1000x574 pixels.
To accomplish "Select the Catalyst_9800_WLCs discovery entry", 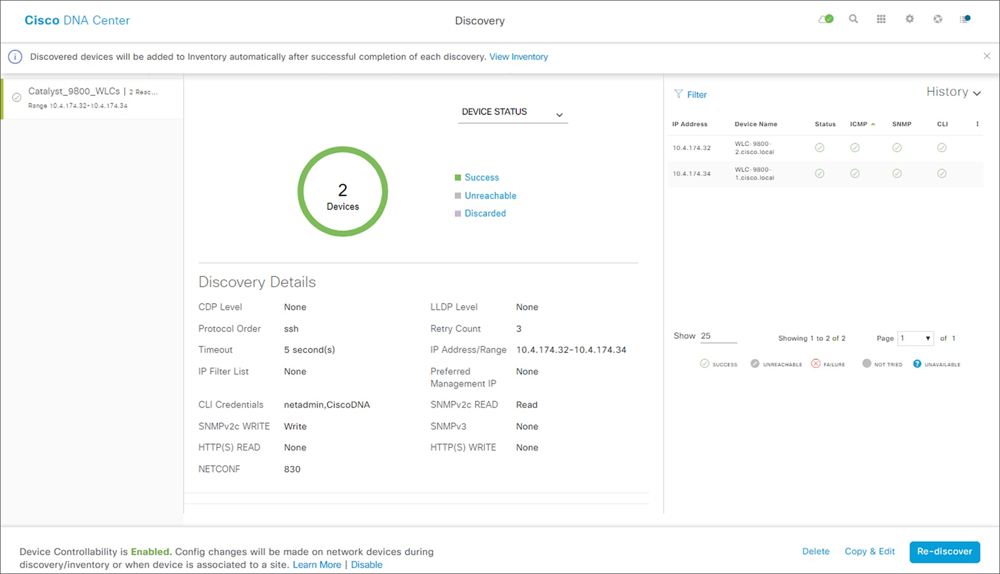I will pyautogui.click(x=92, y=98).
